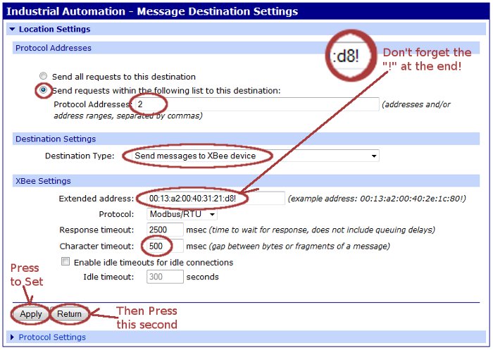Click the Protocol Settings arrow icon
This screenshot has height=350, width=493.
[12, 337]
